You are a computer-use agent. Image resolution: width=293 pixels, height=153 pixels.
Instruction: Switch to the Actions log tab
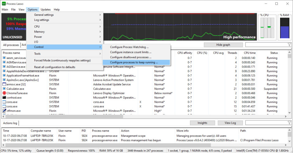(x=10, y=123)
